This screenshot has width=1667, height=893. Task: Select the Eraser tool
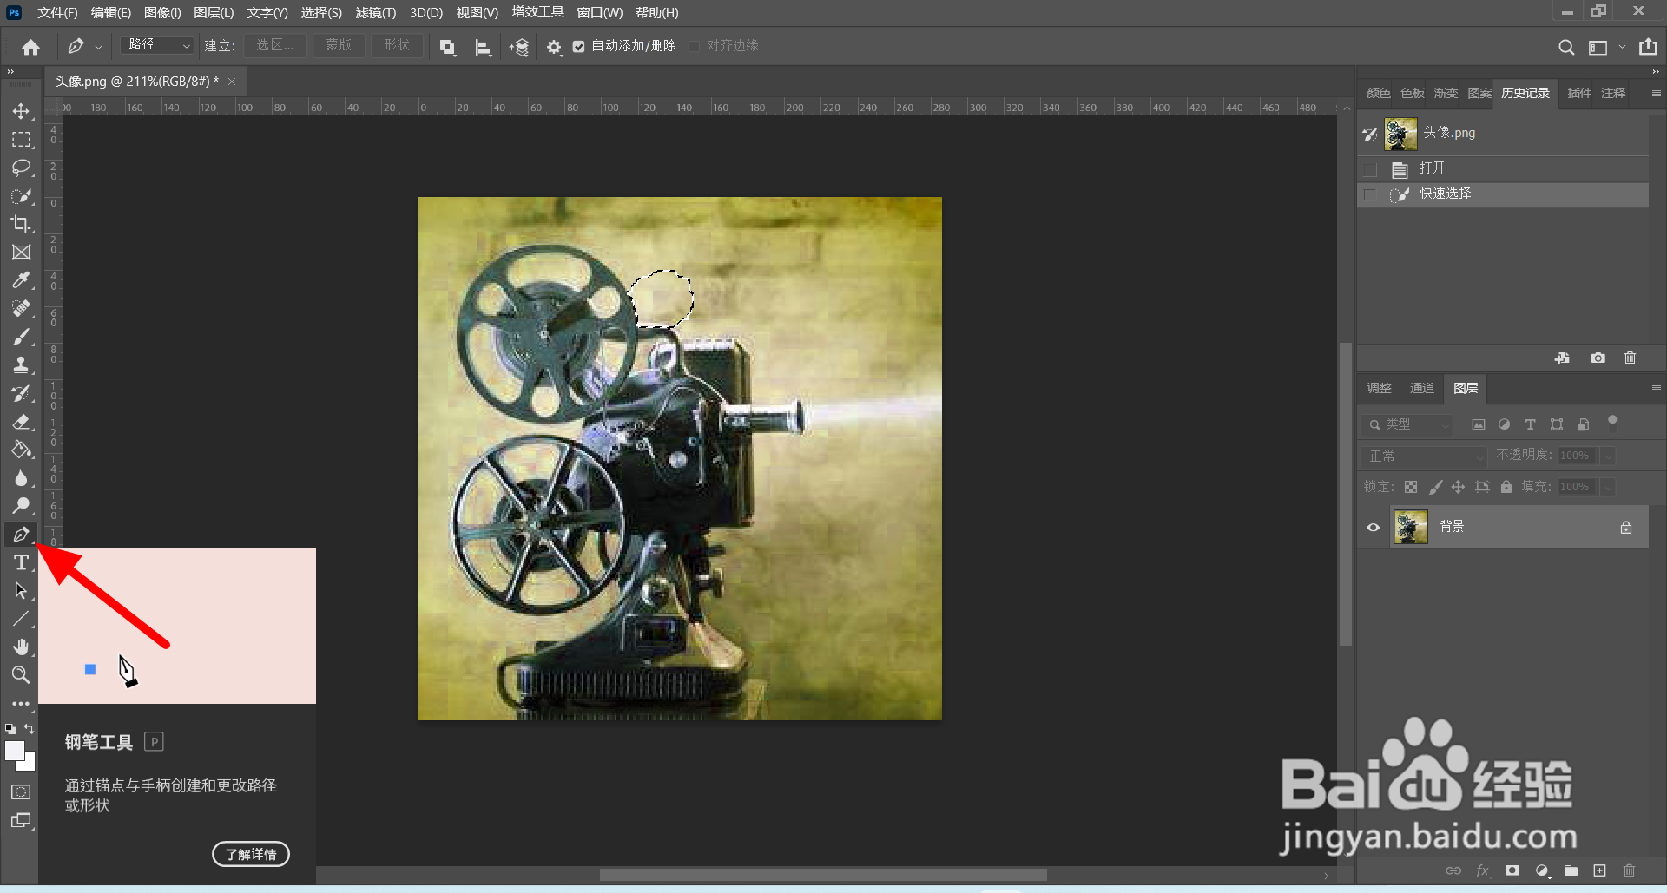21,422
